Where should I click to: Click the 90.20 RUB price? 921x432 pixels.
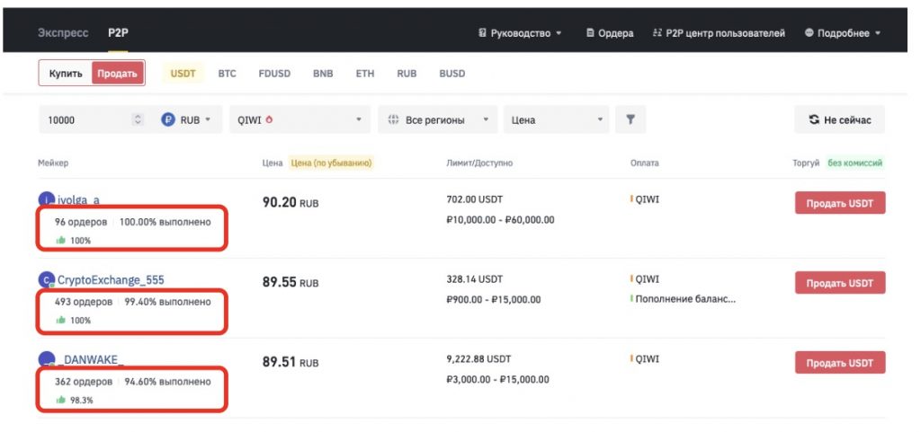291,203
